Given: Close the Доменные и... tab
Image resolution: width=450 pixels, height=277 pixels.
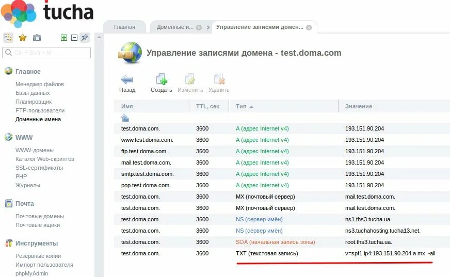Looking at the screenshot, I should coord(199,27).
